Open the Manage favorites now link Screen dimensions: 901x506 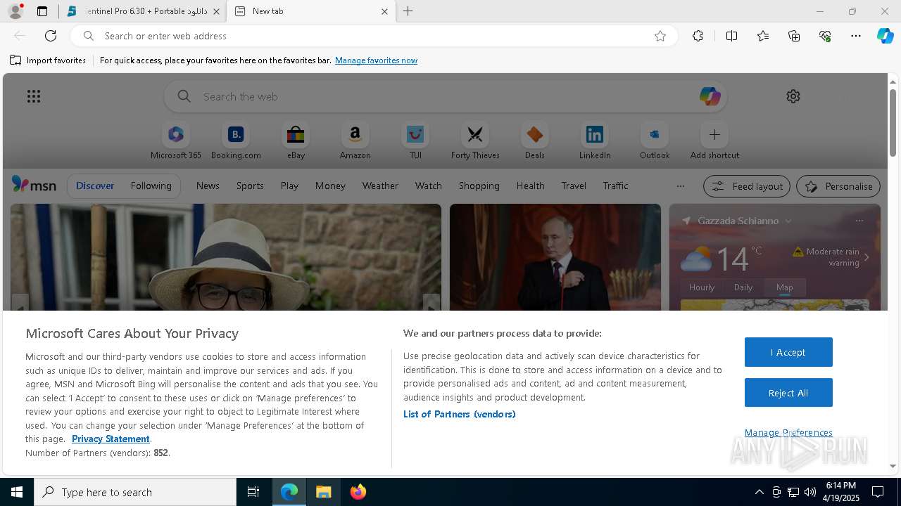(376, 60)
